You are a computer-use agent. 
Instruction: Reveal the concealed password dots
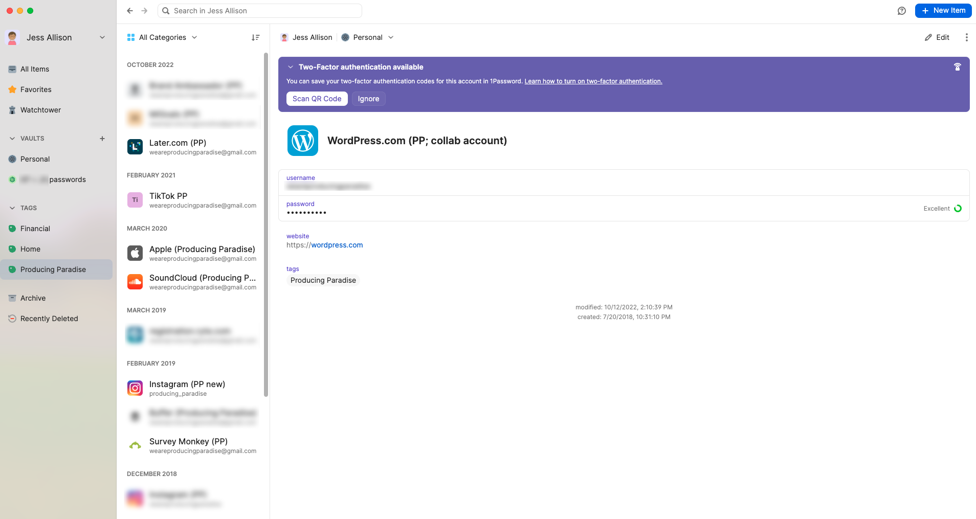306,212
